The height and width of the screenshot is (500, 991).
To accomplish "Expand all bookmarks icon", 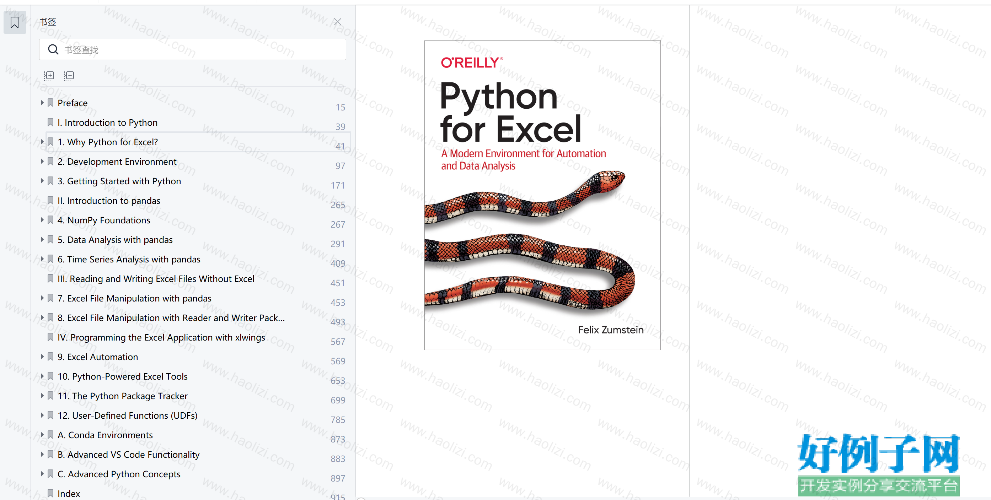I will [49, 76].
